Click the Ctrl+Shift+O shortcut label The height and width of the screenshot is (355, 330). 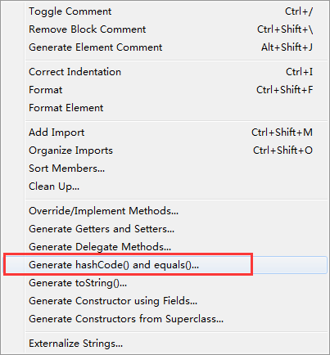click(x=283, y=151)
